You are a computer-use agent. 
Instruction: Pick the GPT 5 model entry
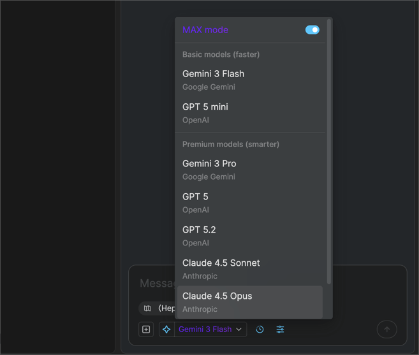(x=250, y=203)
